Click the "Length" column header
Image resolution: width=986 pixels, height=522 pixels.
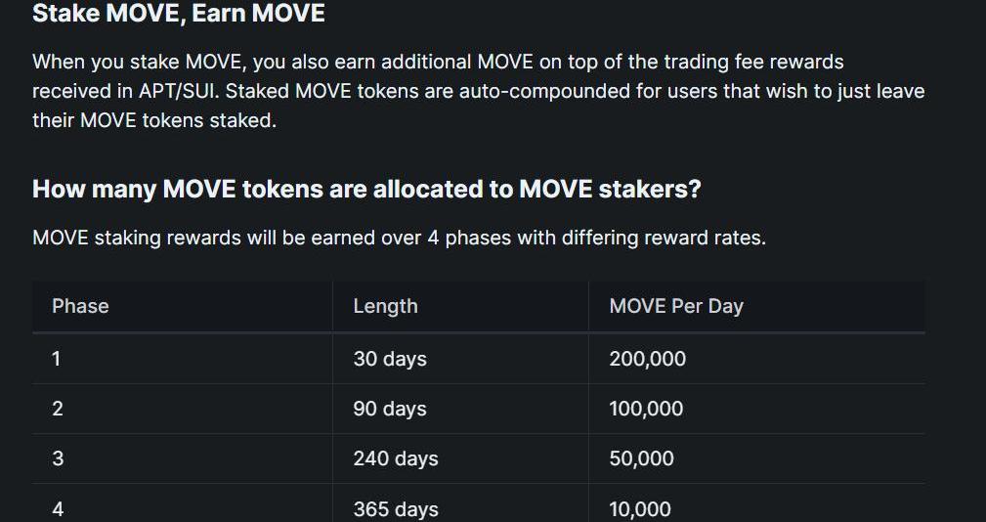coord(385,306)
